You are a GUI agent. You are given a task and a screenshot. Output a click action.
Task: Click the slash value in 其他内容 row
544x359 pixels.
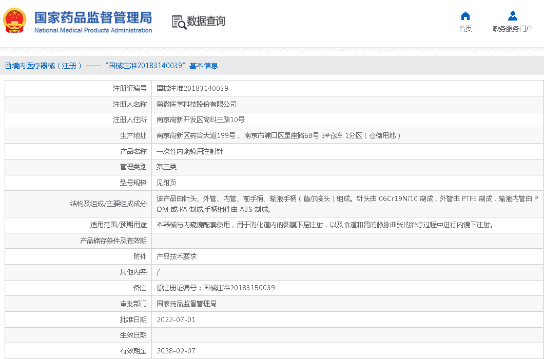(158, 272)
